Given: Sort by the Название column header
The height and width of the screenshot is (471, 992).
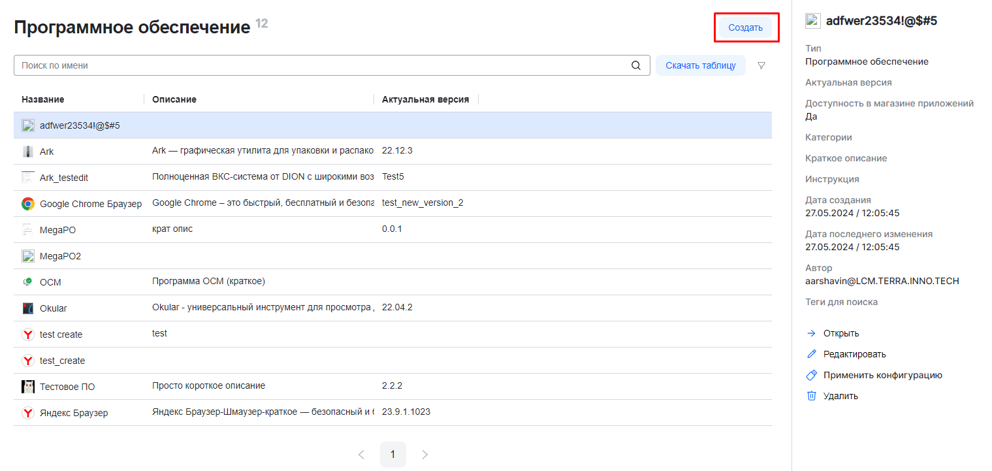Looking at the screenshot, I should click(x=43, y=99).
